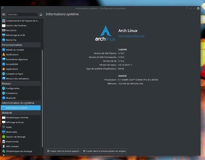This screenshot has width=205, height=160.
Task: Click the Affichage et Écran monitor icon
Action: point(4,122)
